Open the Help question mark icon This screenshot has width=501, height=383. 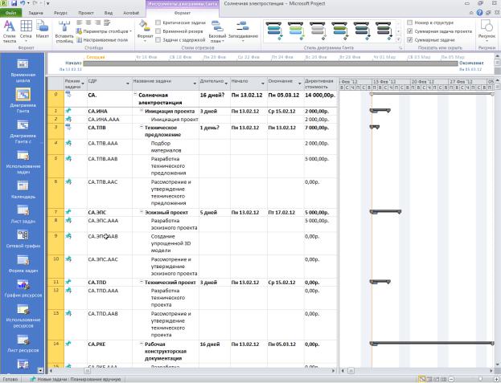(x=479, y=13)
